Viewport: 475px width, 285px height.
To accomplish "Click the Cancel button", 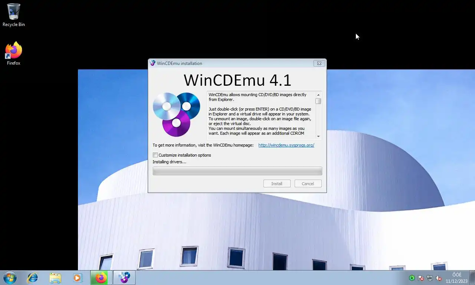I will (308, 184).
